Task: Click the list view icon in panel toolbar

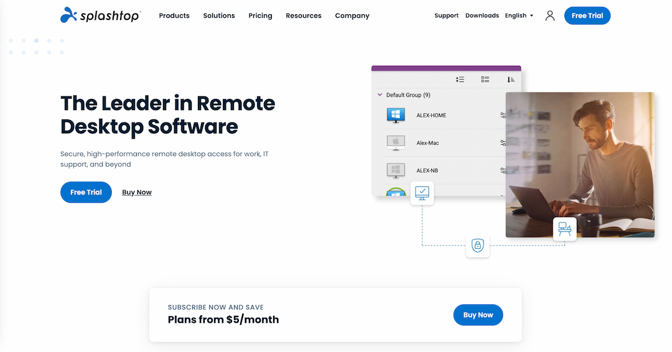Action: pyautogui.click(x=485, y=79)
